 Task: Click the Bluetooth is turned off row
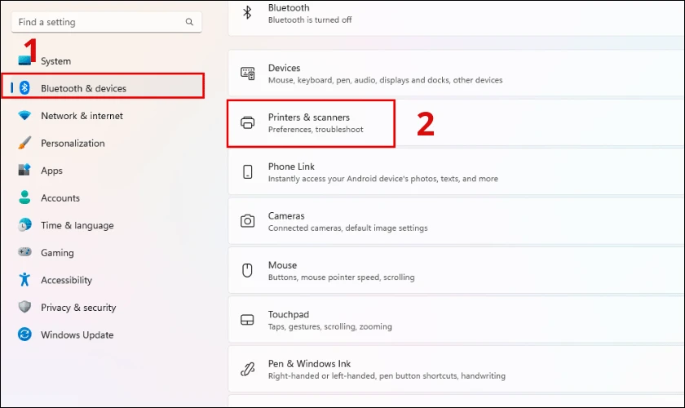(457, 18)
